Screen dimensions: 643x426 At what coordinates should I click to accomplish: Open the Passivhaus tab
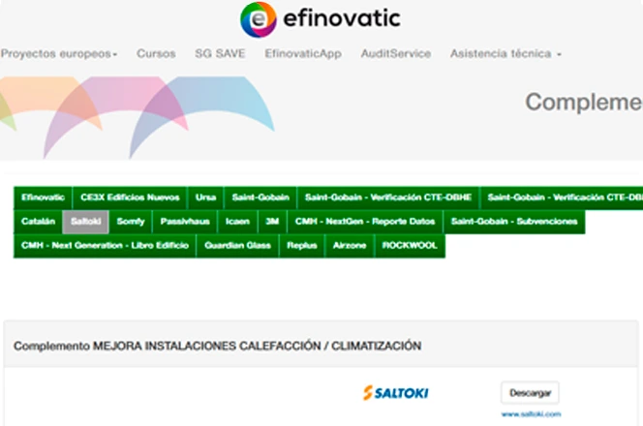coord(185,222)
